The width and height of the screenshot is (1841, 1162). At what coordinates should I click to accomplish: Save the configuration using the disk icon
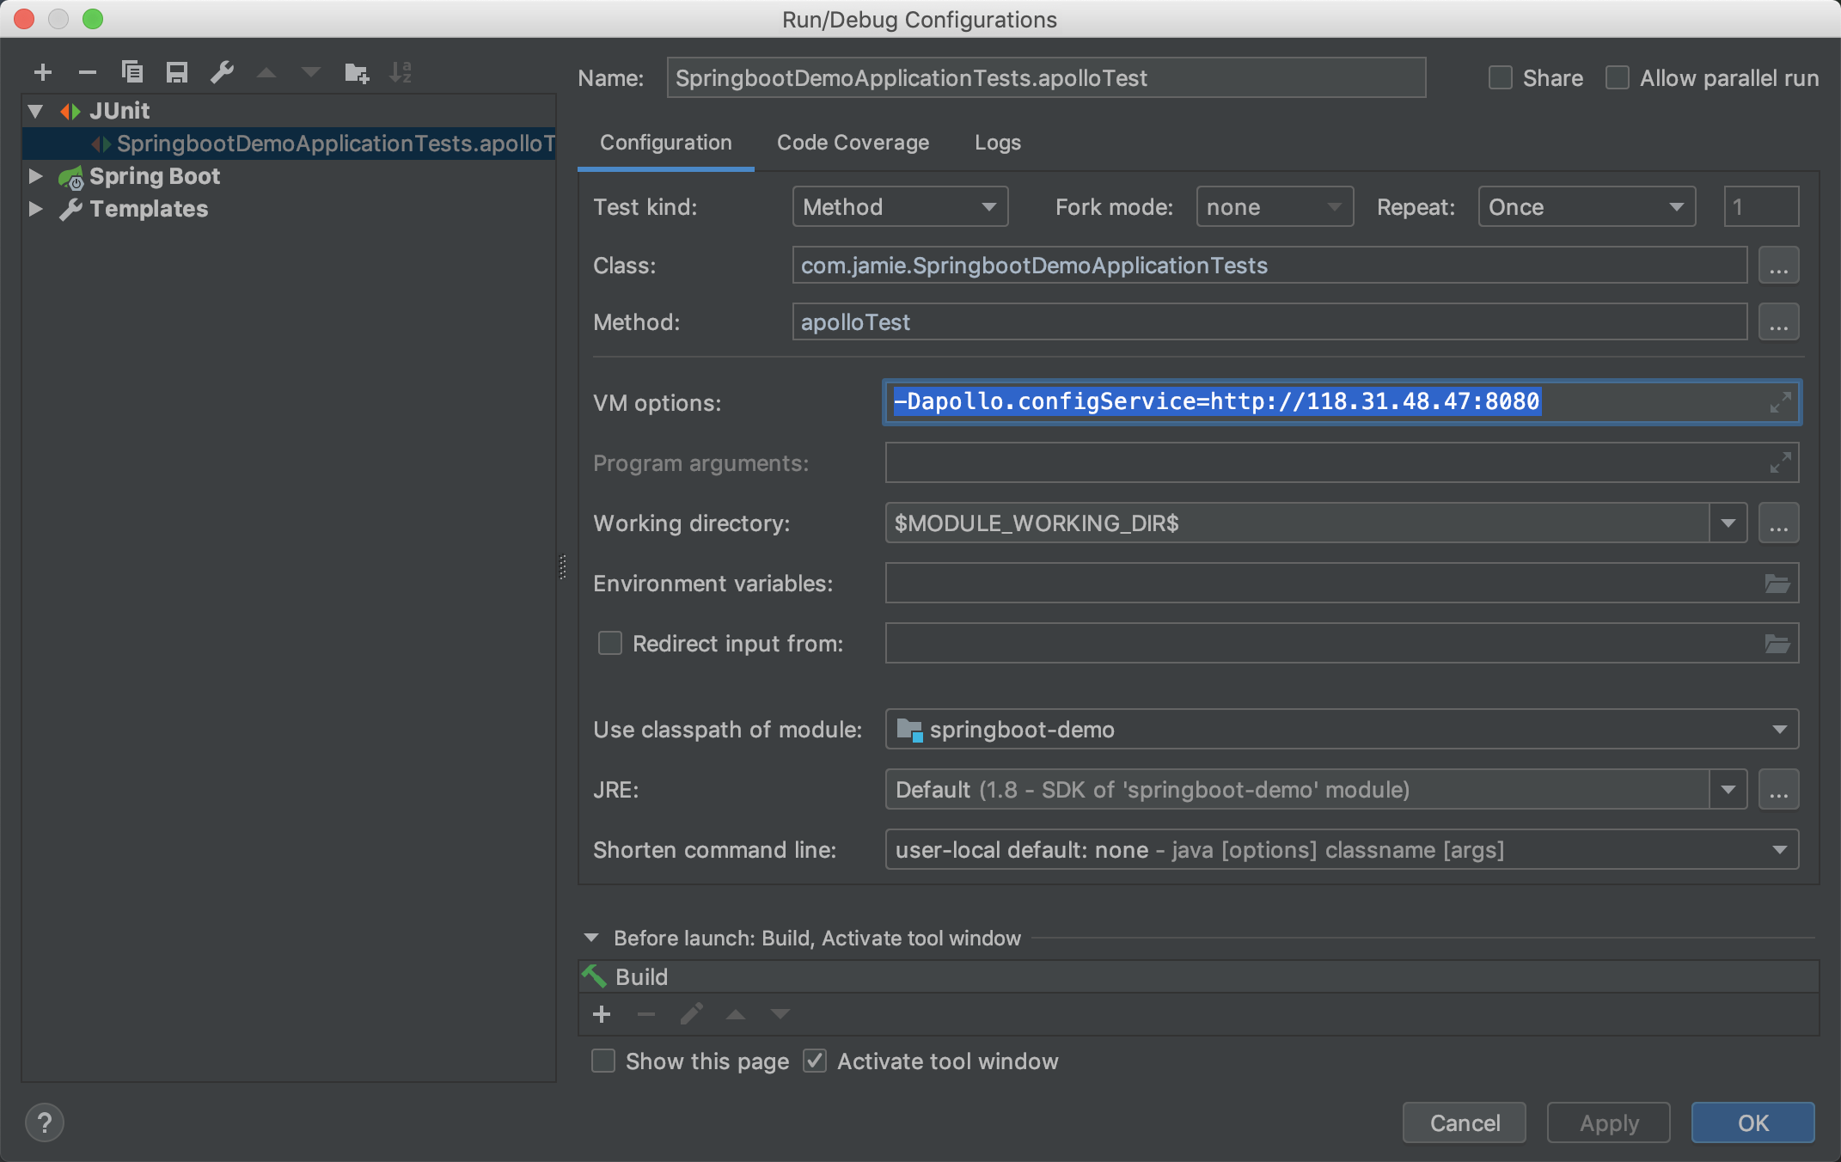[x=177, y=73]
